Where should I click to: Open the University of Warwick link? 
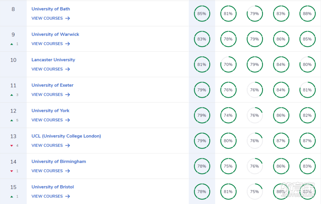[55, 34]
